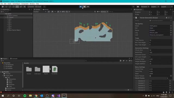Open the File menu
This screenshot has height=98, width=174.
(2, 4)
